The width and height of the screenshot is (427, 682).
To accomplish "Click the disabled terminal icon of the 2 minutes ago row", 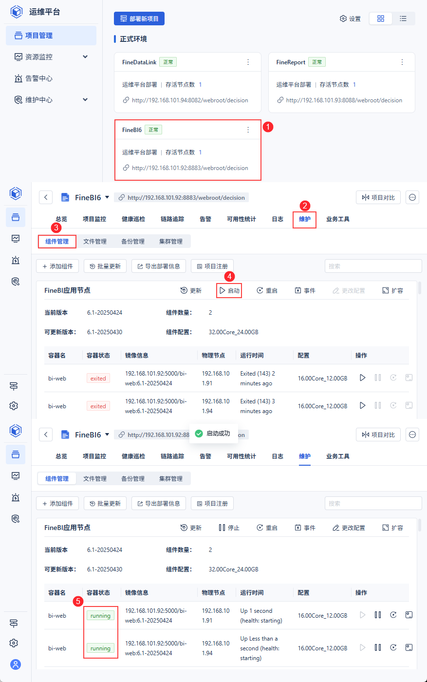I will coord(409,378).
